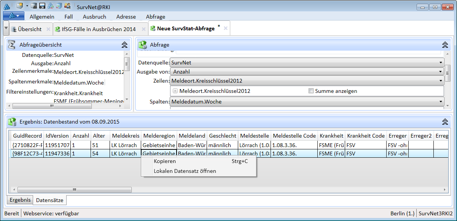This screenshot has height=221, width=457.
Task: Click the yellow box icon in quick toolbar
Action: (20, 6)
